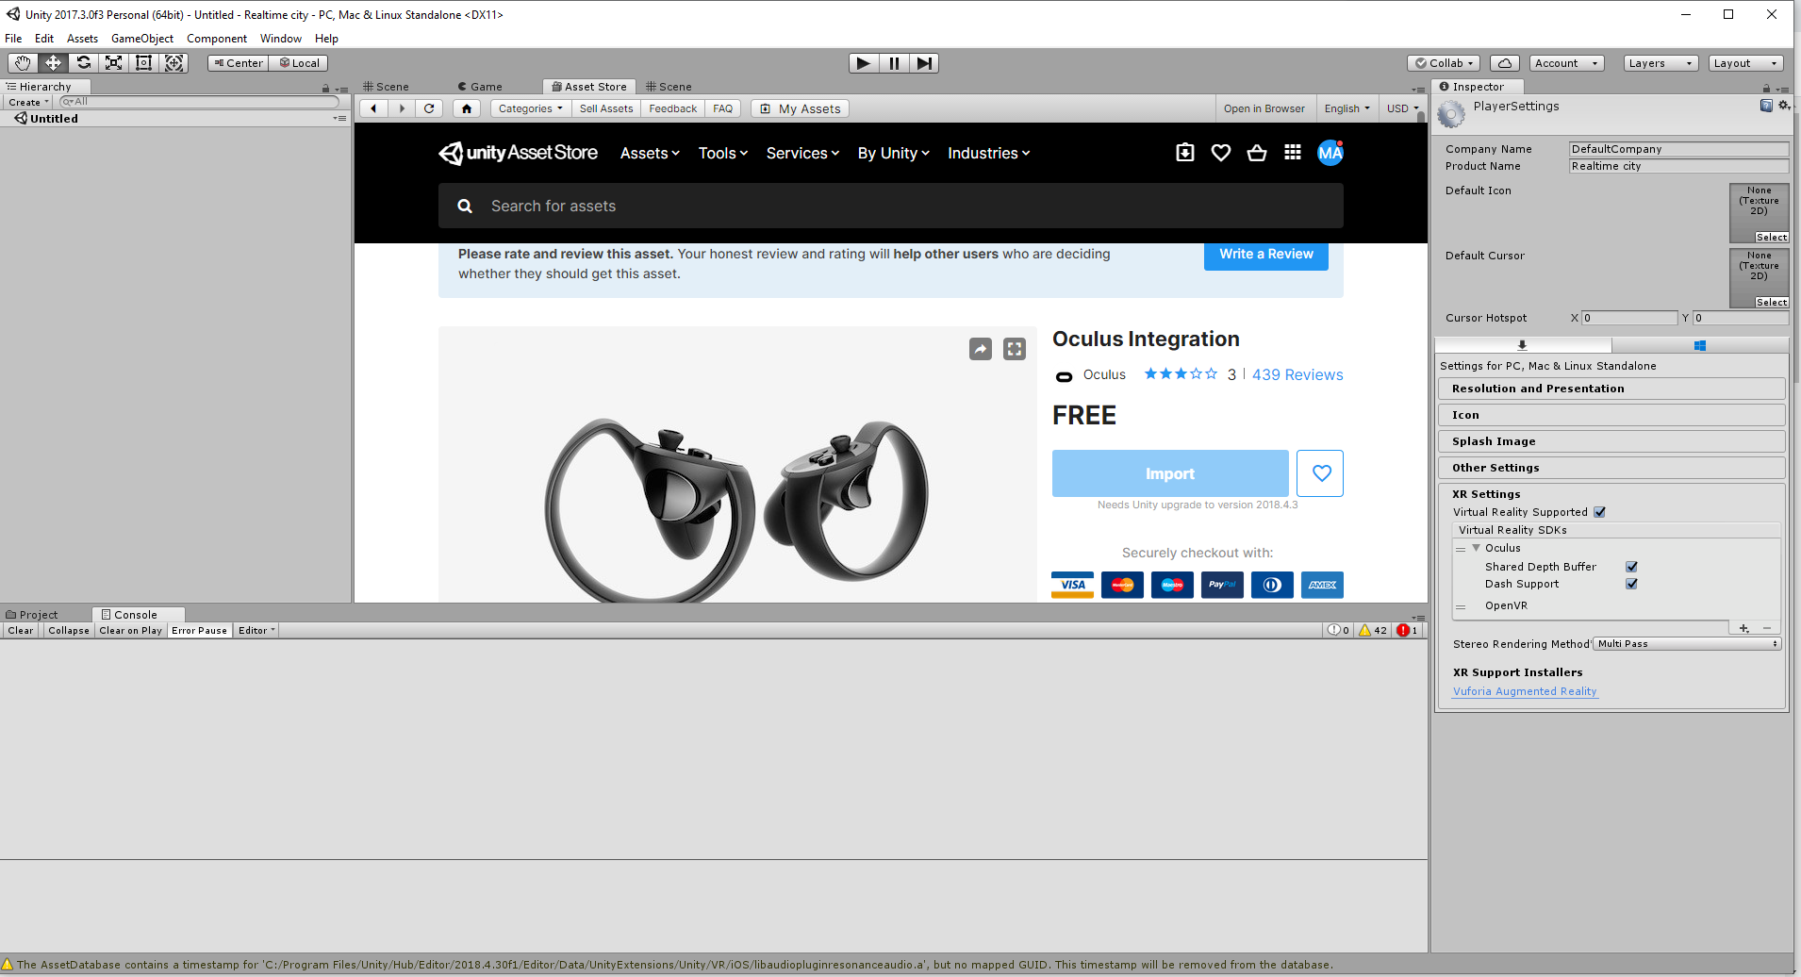Uncheck Shared Depth Buffer for Oculus
1801x977 pixels.
(1631, 566)
